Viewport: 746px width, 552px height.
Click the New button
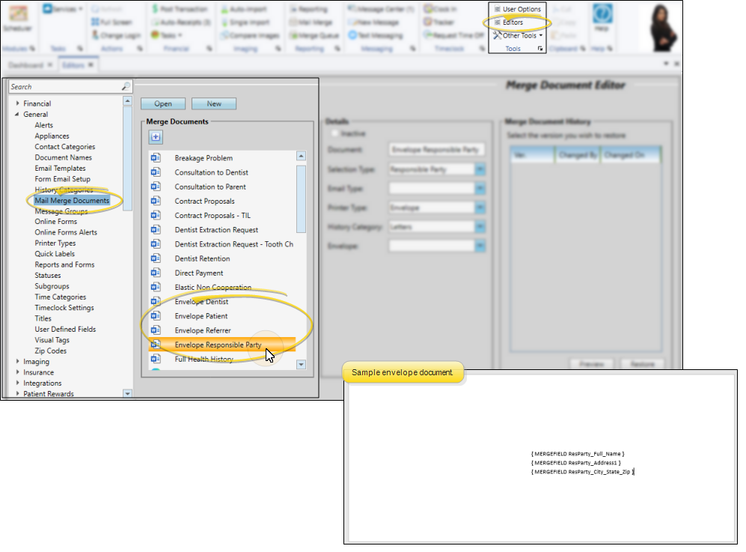(214, 103)
